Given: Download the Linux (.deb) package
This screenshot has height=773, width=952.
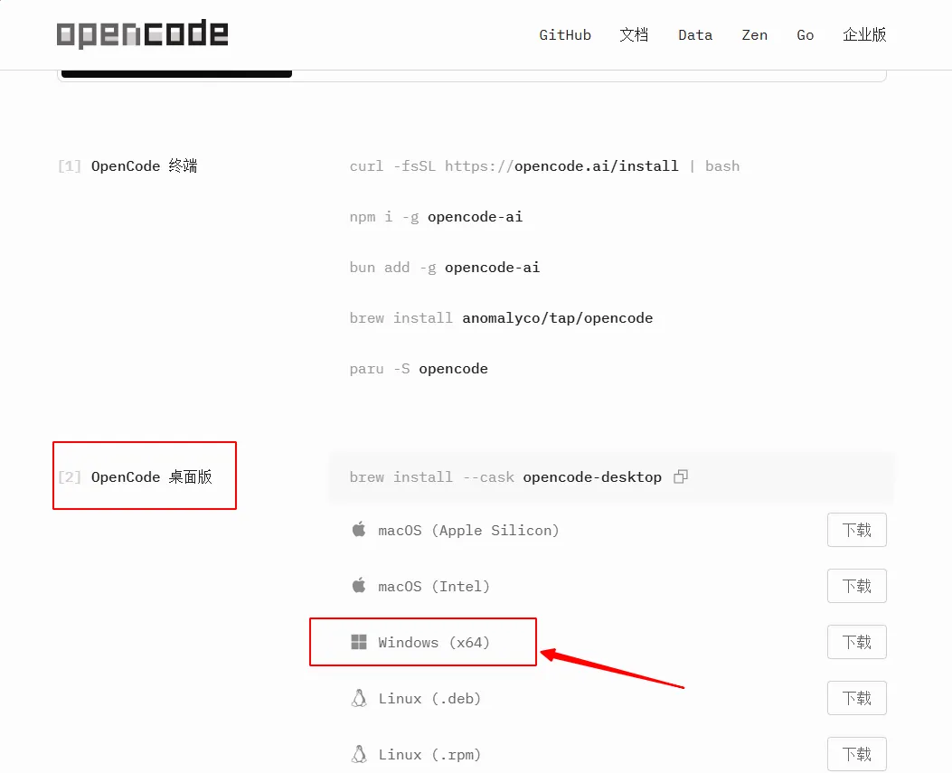Looking at the screenshot, I should pyautogui.click(x=857, y=698).
